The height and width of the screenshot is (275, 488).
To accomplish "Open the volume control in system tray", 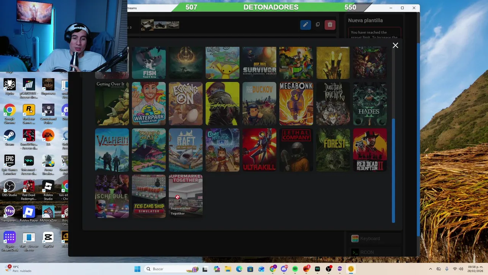I will (462, 269).
